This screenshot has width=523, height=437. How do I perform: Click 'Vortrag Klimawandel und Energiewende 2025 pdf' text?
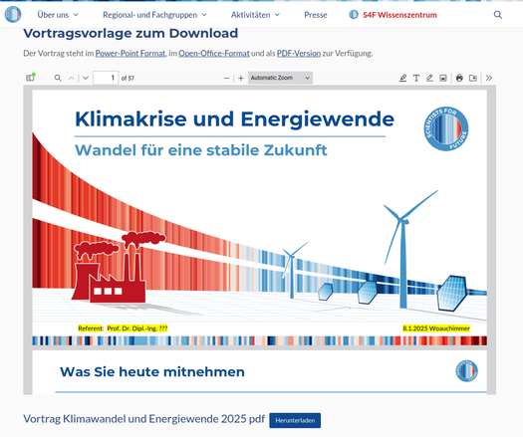[143, 419]
